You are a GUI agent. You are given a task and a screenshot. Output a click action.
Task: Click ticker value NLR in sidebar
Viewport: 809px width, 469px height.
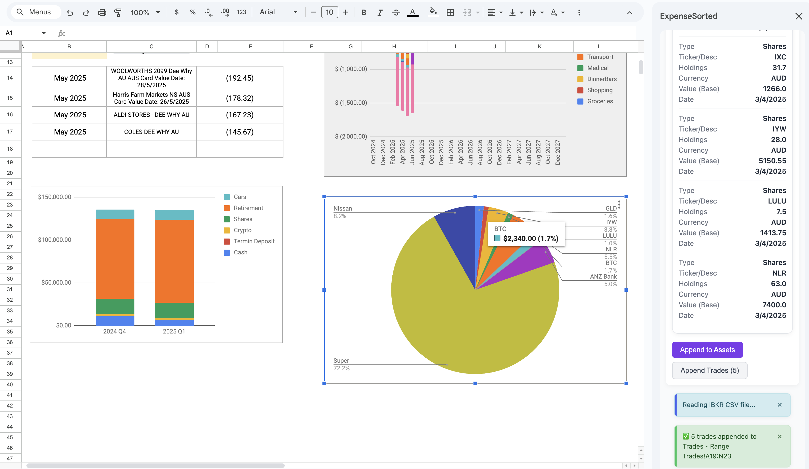point(779,273)
